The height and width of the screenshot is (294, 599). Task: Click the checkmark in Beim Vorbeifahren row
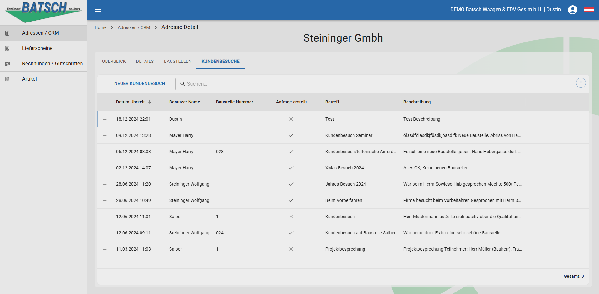coord(291,200)
